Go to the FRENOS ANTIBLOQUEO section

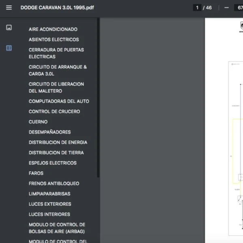54,183
